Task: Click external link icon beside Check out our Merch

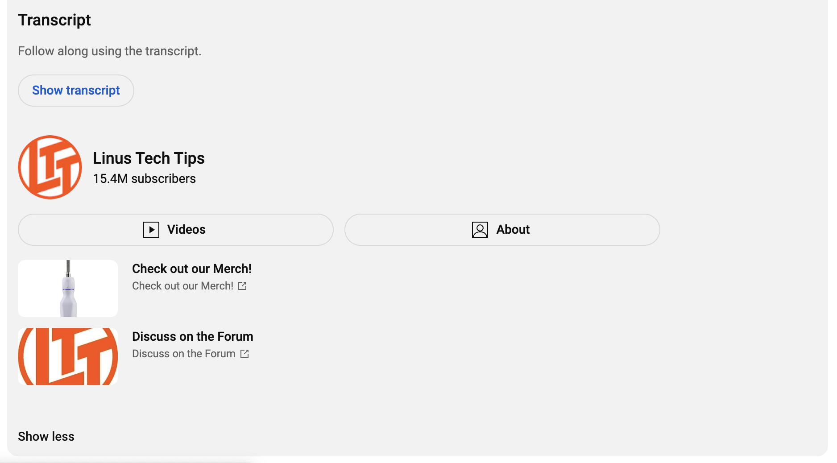Action: [243, 286]
